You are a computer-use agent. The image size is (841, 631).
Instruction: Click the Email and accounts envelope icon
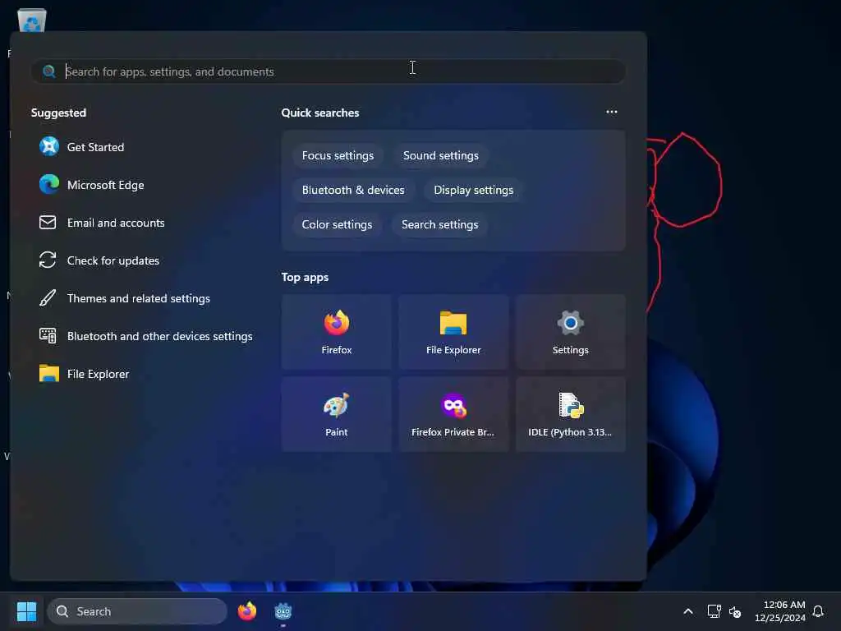tap(48, 222)
